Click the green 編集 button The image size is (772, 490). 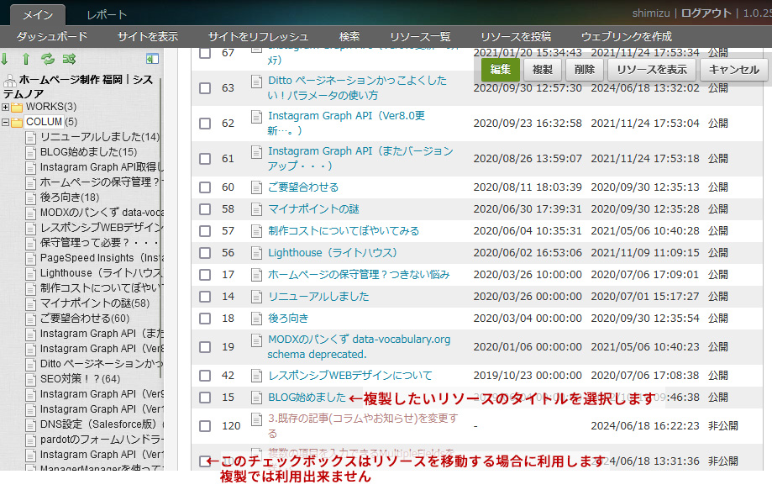(x=501, y=70)
